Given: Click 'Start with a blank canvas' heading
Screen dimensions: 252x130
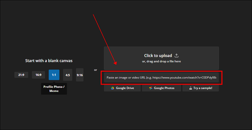Looking at the screenshot, I should [49, 61].
